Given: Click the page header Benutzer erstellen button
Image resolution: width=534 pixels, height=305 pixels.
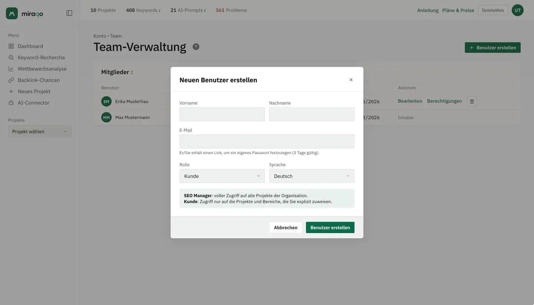Looking at the screenshot, I should click(492, 47).
